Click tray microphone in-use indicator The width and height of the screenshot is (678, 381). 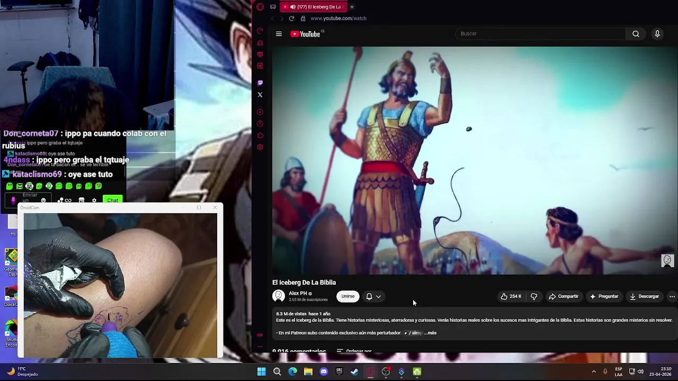coord(605,371)
